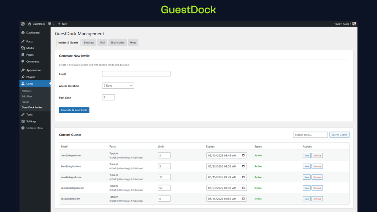Open the Help tab
The image size is (377, 212).
(133, 43)
